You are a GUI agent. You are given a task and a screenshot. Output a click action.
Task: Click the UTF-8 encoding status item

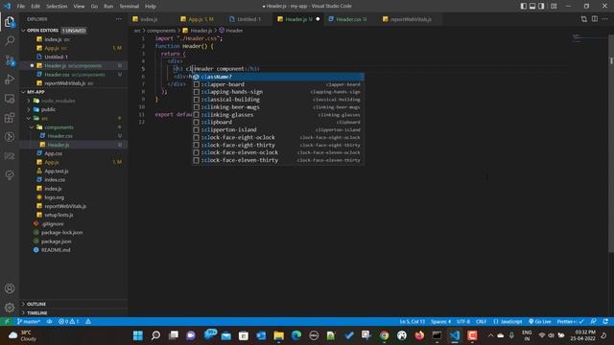(463, 322)
